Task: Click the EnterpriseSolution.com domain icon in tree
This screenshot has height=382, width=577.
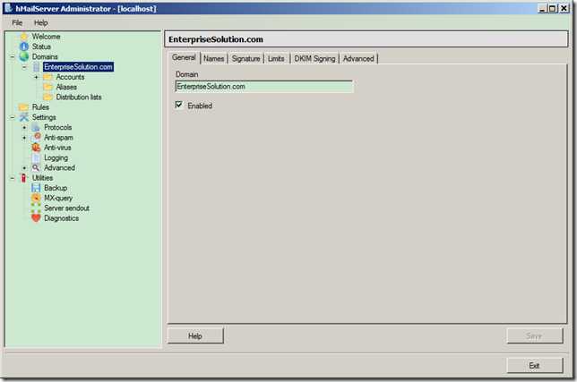Action: tap(36, 67)
